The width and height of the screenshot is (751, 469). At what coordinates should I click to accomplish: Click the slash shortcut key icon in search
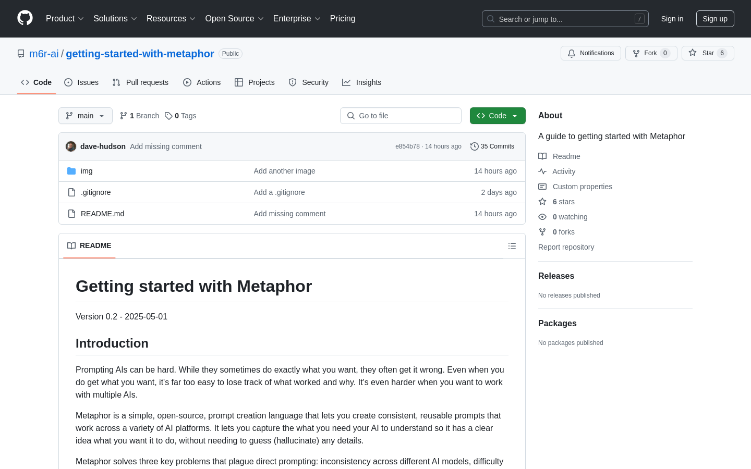639,19
